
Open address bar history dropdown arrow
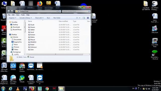(57, 11)
